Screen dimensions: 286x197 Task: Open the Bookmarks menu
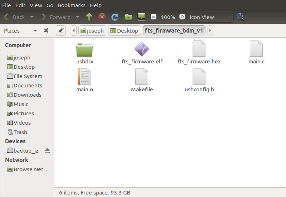[x=72, y=5]
